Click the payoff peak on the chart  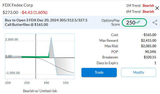[x=51, y=38]
